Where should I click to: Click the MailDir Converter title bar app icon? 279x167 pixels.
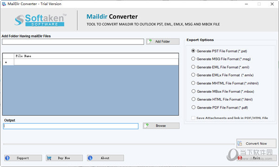[x=4, y=4]
